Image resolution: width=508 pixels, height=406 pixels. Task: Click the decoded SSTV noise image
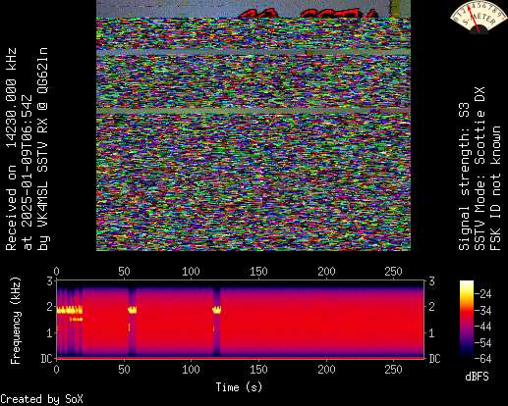pos(254,126)
